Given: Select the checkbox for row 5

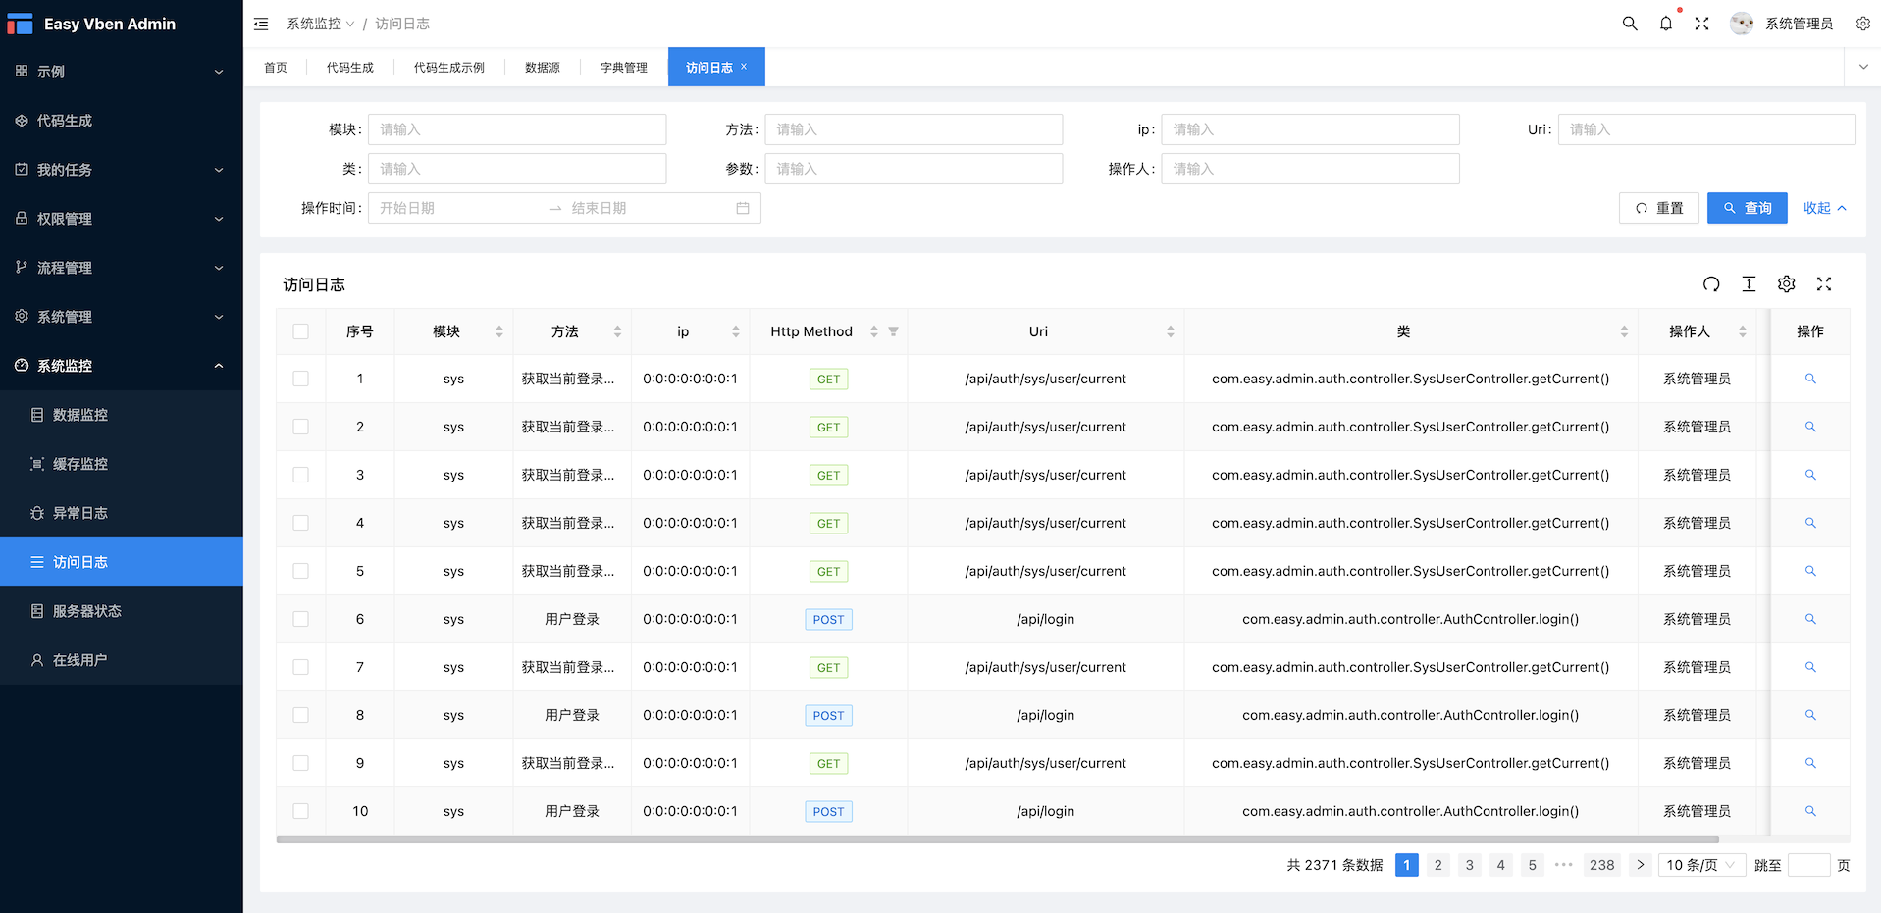Looking at the screenshot, I should point(301,571).
